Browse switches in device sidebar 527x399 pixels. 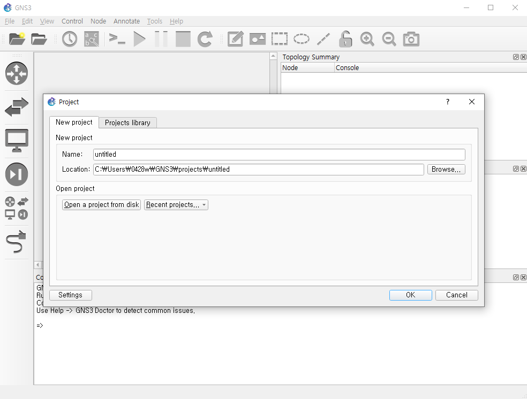(17, 107)
